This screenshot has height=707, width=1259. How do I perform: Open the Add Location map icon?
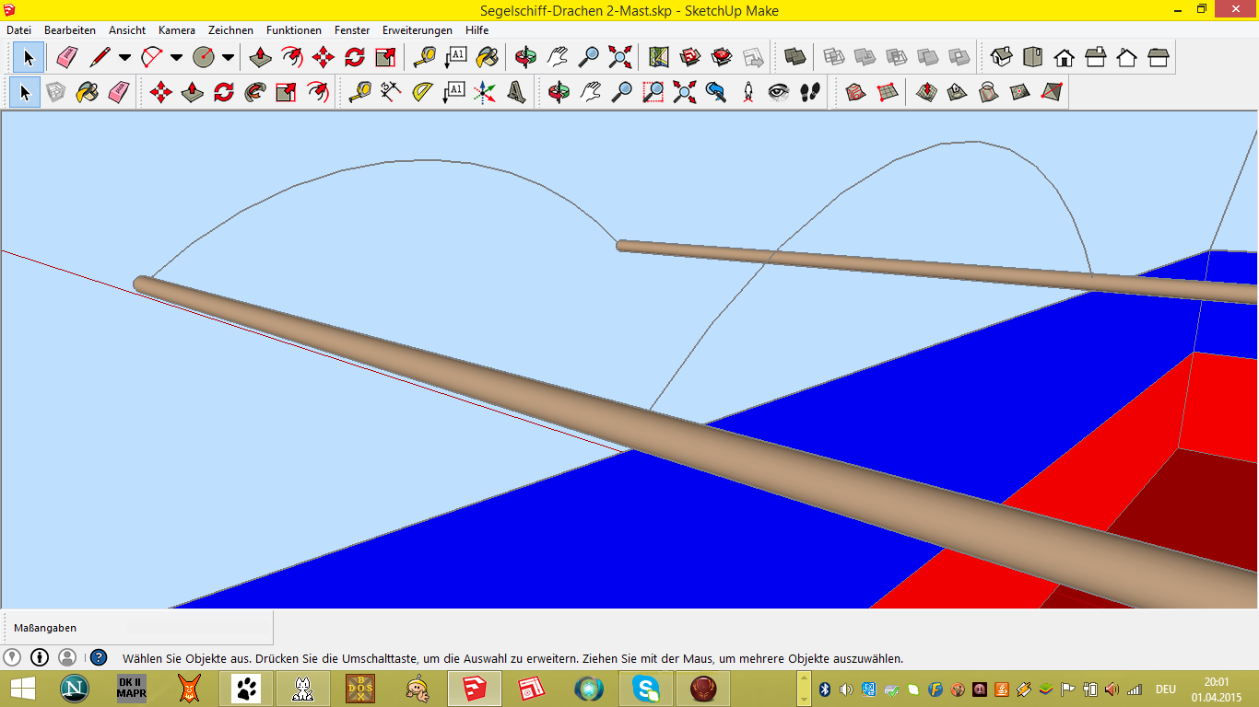(x=658, y=57)
